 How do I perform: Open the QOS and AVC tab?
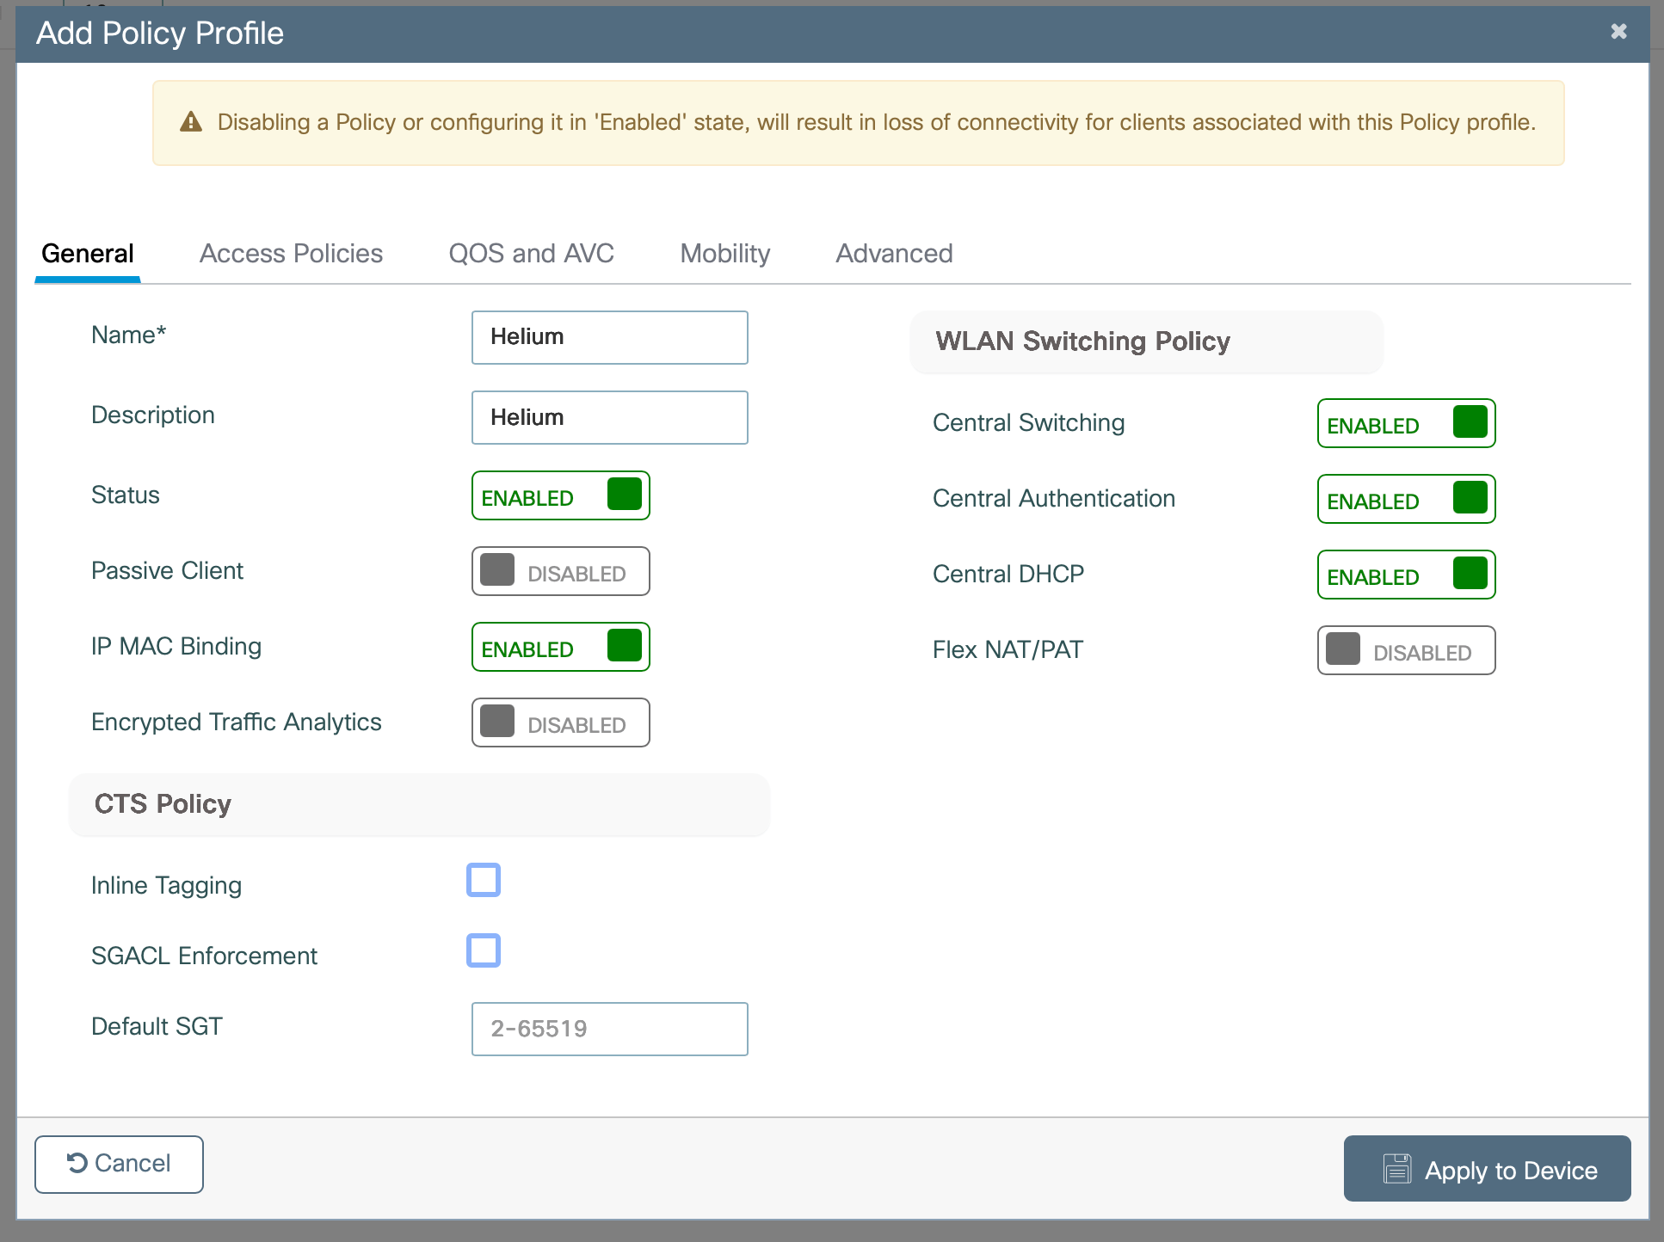[531, 254]
